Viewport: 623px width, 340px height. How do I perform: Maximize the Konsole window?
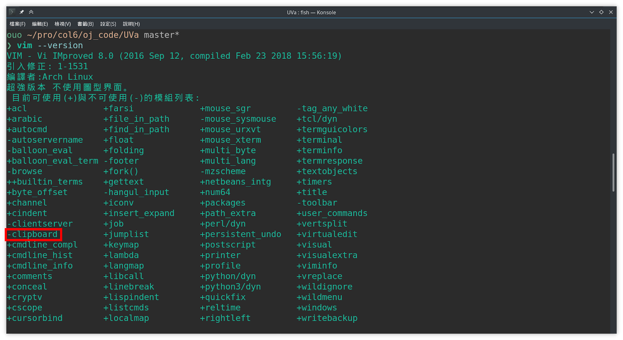tap(601, 12)
